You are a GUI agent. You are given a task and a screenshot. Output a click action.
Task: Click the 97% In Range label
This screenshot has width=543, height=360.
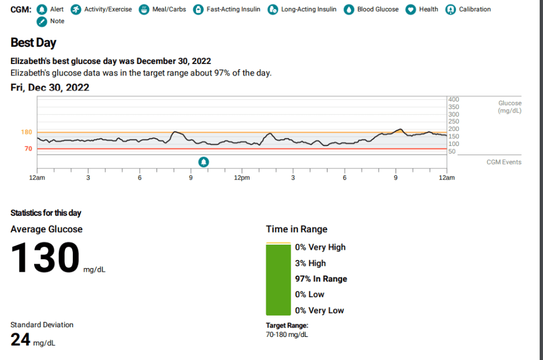(321, 279)
